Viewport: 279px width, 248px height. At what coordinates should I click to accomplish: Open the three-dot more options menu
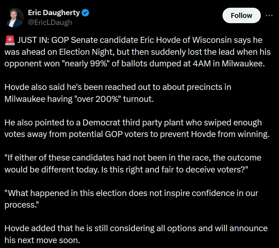tap(269, 15)
